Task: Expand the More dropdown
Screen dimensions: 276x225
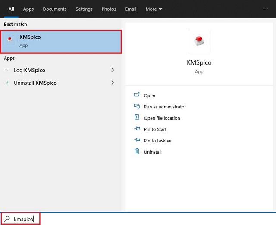Action: [x=154, y=9]
